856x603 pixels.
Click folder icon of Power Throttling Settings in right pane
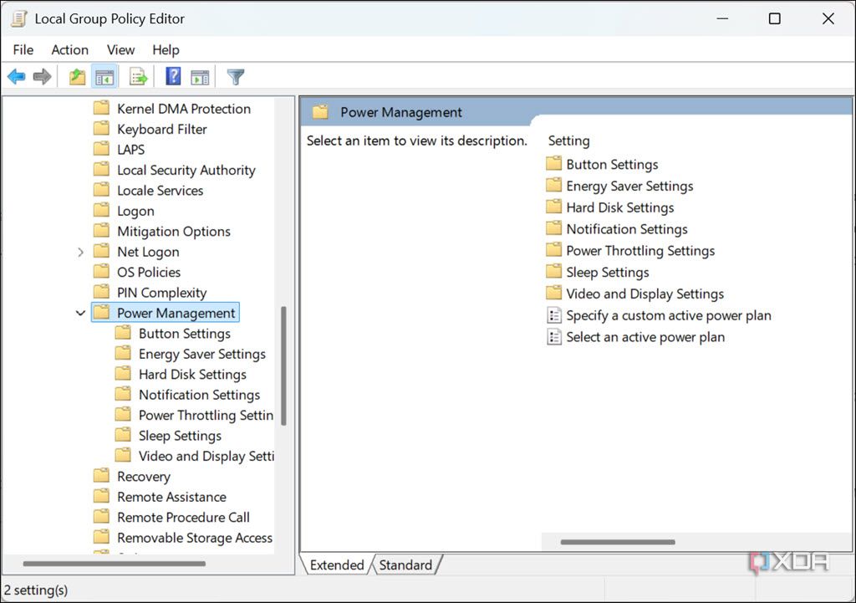(x=553, y=249)
